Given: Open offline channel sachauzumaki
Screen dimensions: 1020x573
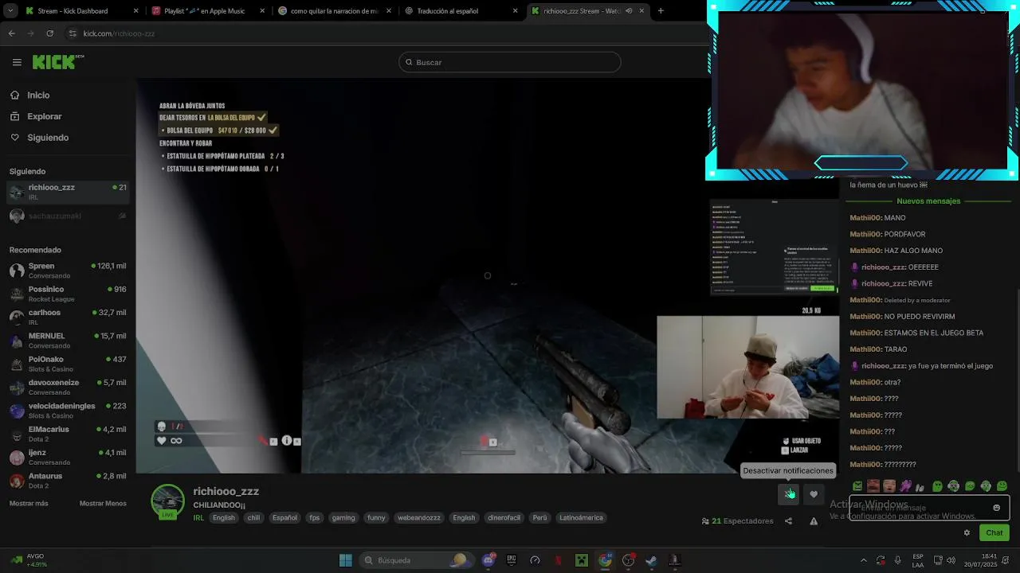Looking at the screenshot, I should tap(68, 216).
